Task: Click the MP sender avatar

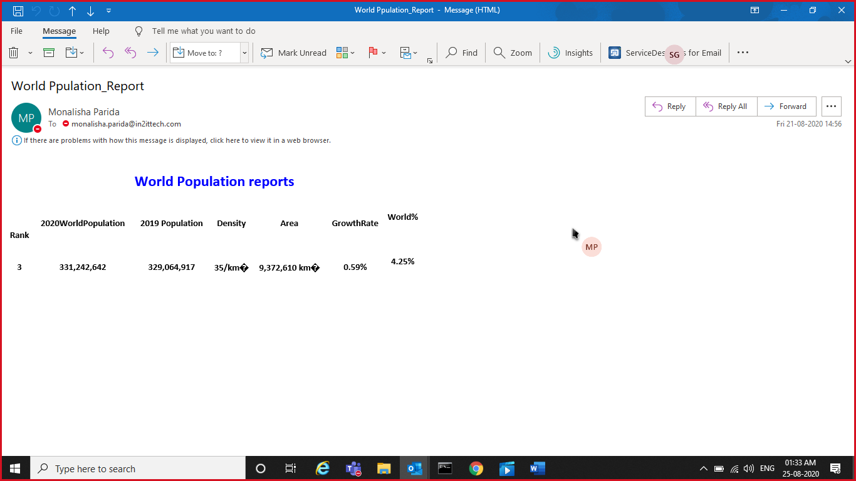Action: point(26,118)
